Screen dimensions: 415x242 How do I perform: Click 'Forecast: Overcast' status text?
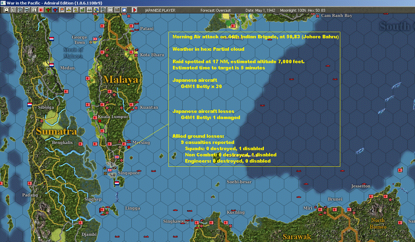coord(215,10)
